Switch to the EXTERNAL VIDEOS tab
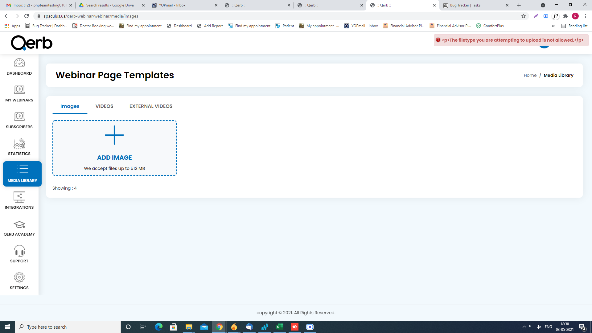Viewport: 592px width, 333px height. pos(151,106)
